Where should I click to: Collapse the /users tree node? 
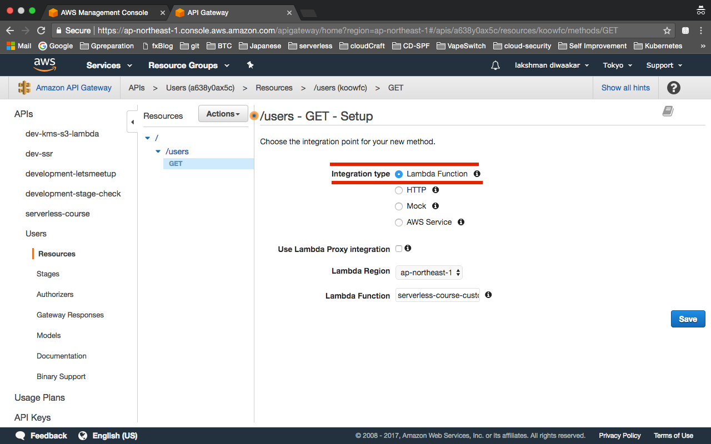(158, 151)
